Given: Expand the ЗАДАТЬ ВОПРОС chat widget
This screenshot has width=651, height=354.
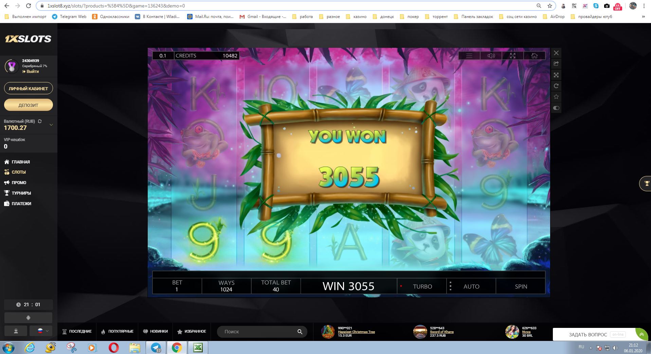Looking at the screenshot, I should pos(641,334).
